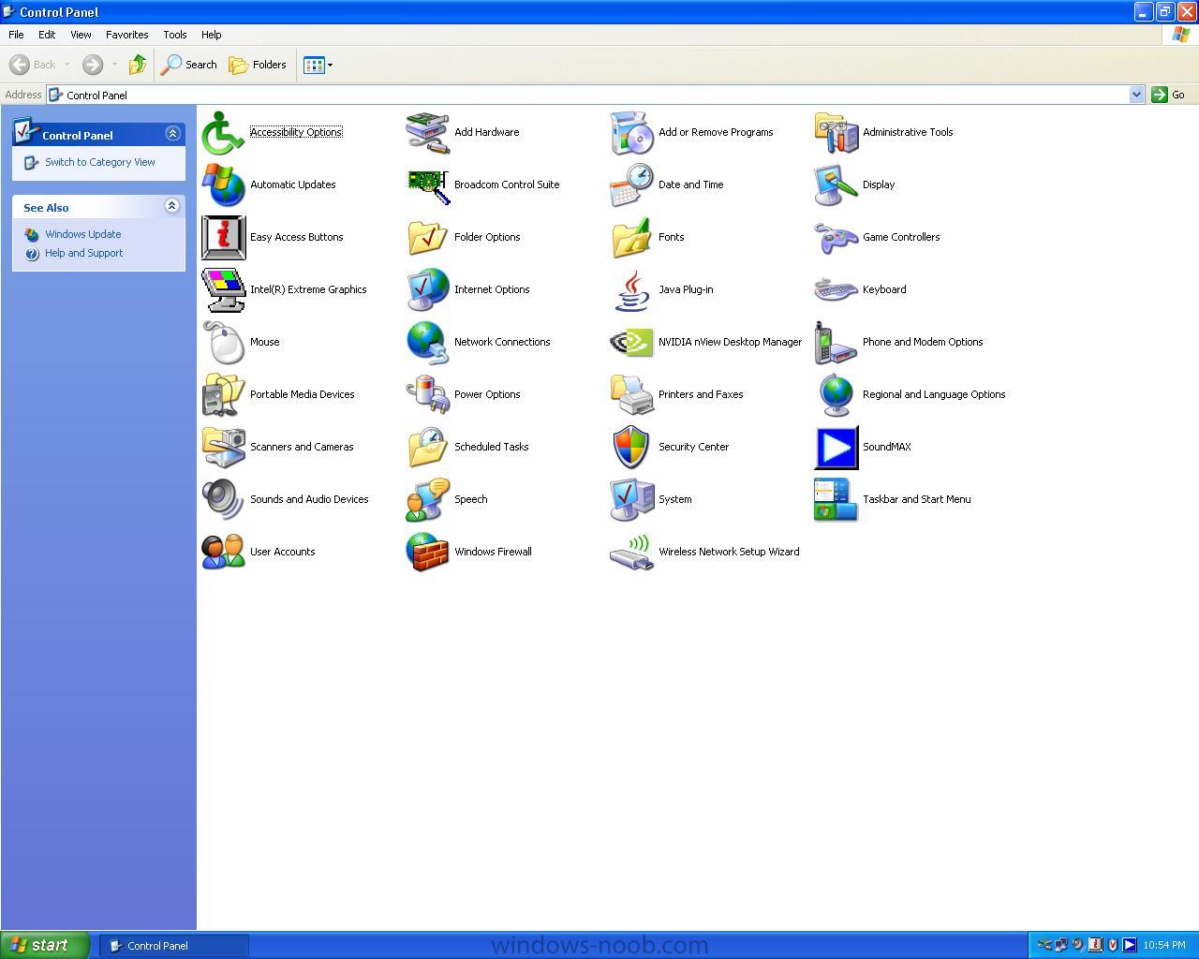Open the File menu
Image resolution: width=1199 pixels, height=959 pixels.
[16, 35]
